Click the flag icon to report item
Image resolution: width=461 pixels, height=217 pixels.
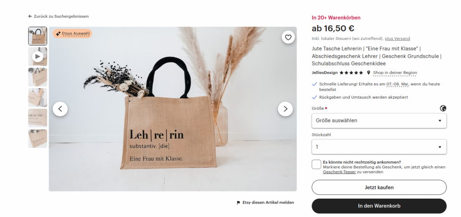pyautogui.click(x=239, y=203)
